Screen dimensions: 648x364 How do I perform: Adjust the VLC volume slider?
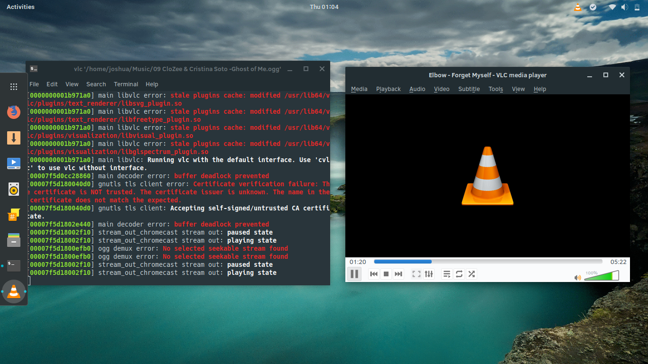pos(602,275)
